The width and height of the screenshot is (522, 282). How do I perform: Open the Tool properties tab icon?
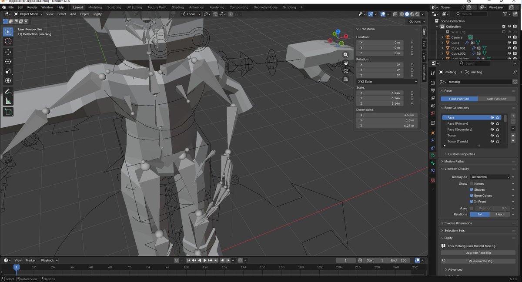coord(433,73)
